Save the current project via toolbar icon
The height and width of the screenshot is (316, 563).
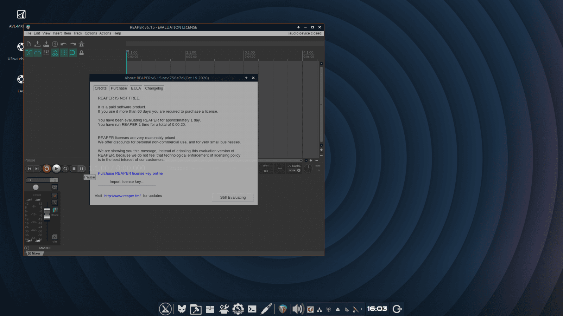point(46,44)
